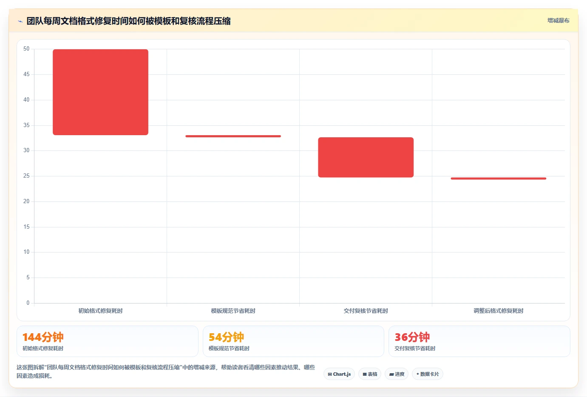Click the x-axis label 初始格式修复耗时
This screenshot has height=397, width=587.
point(100,311)
